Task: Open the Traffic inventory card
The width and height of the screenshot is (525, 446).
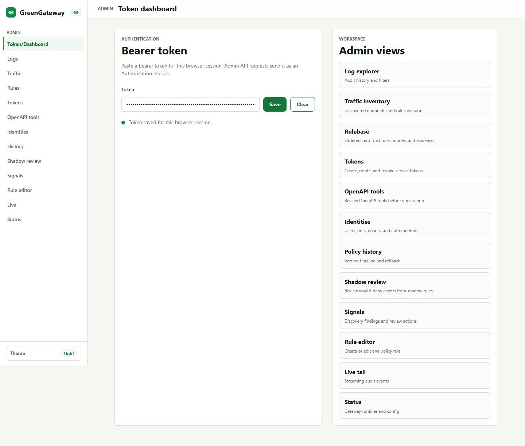Action: pyautogui.click(x=415, y=105)
